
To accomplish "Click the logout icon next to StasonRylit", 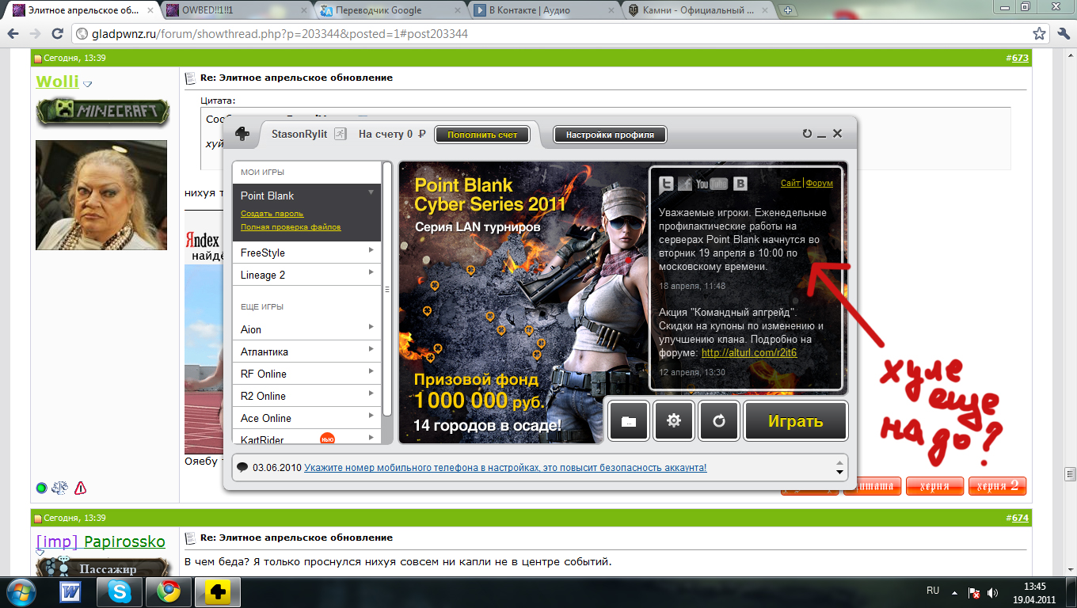I will coord(341,134).
